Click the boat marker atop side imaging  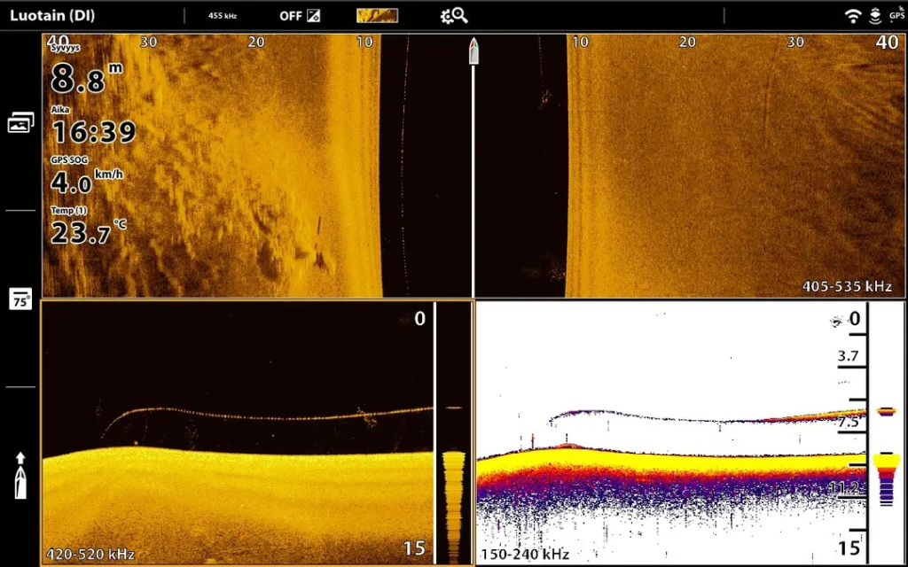(474, 51)
